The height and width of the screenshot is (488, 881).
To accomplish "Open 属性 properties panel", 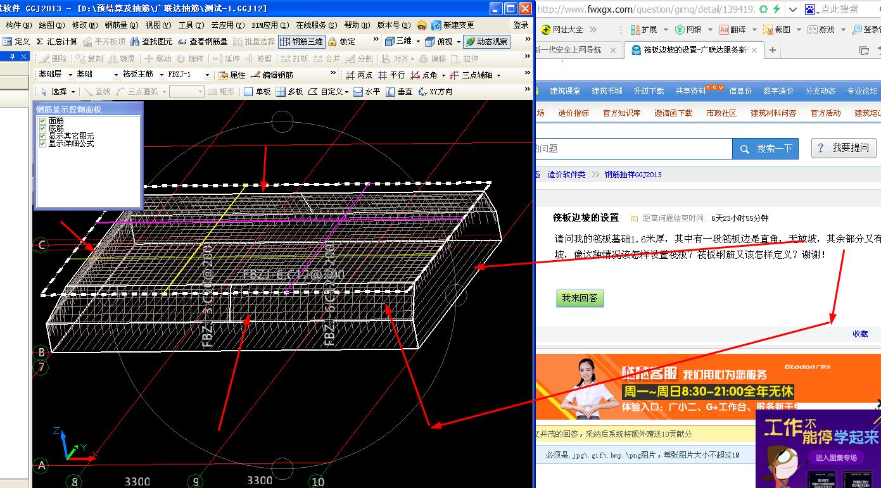I will click(x=232, y=75).
